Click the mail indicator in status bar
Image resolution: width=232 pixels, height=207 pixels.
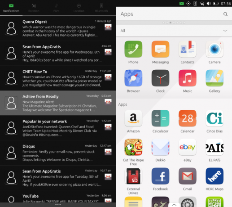pos(182,4)
